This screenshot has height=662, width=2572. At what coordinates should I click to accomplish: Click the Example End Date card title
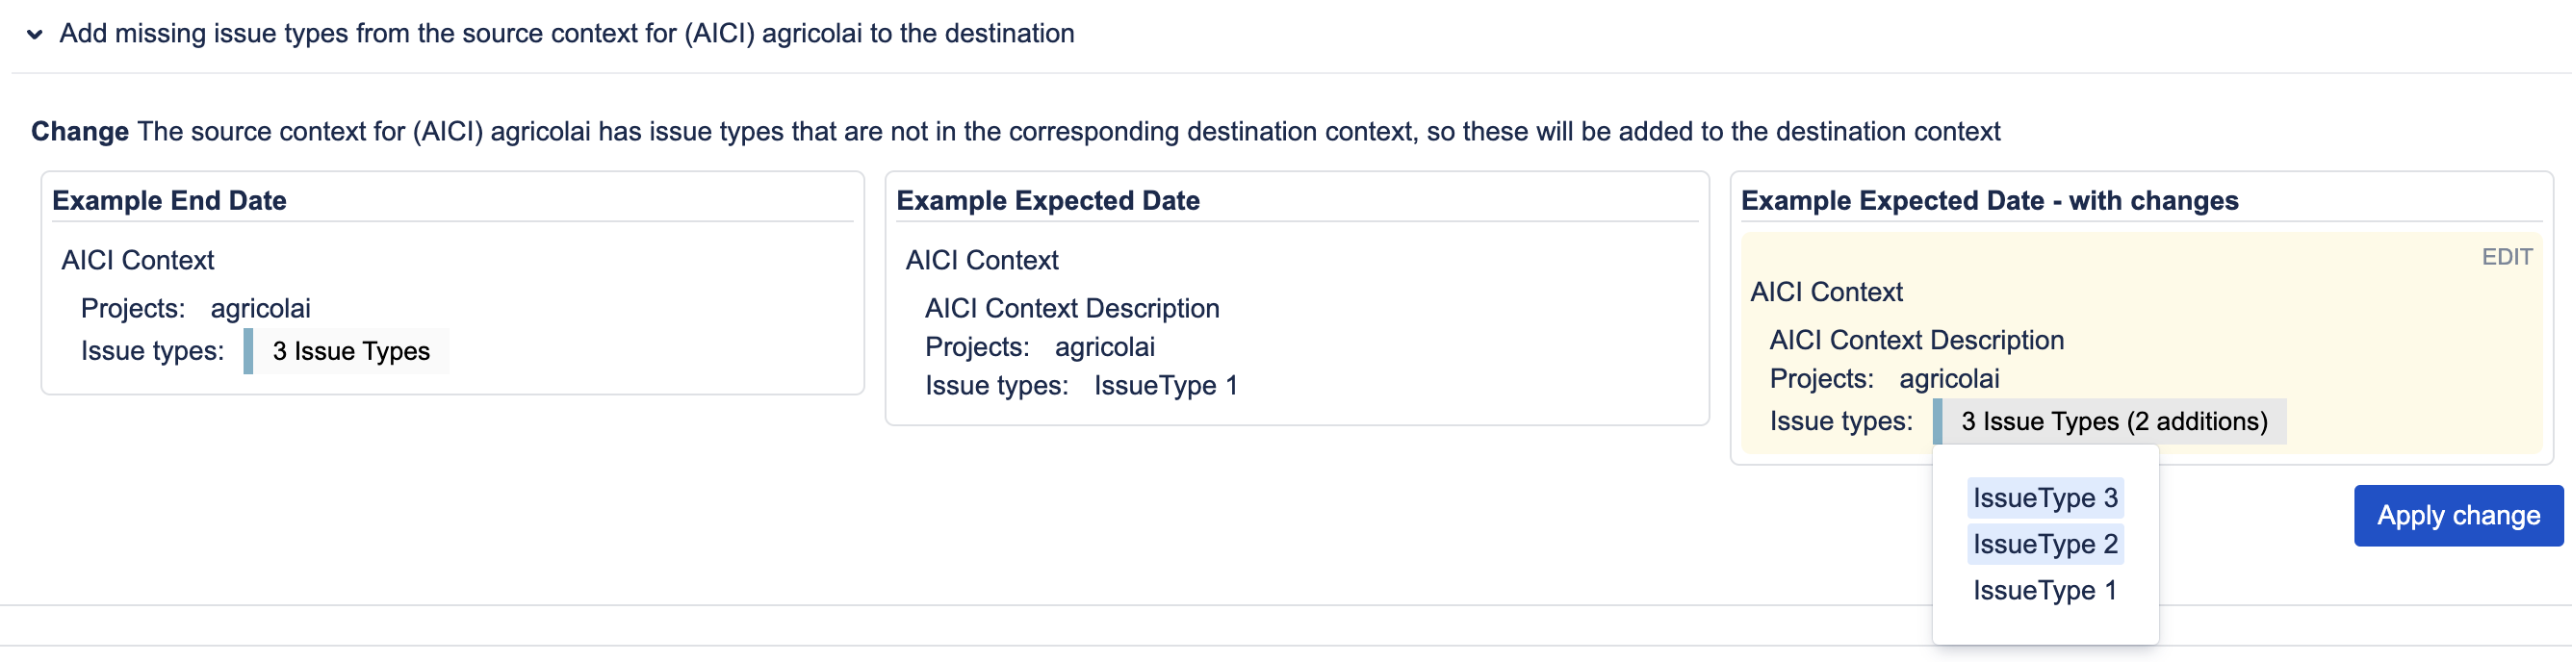tap(169, 201)
